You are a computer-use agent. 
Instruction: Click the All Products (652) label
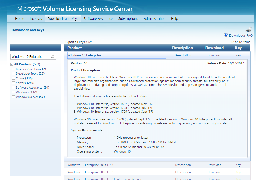27,64
